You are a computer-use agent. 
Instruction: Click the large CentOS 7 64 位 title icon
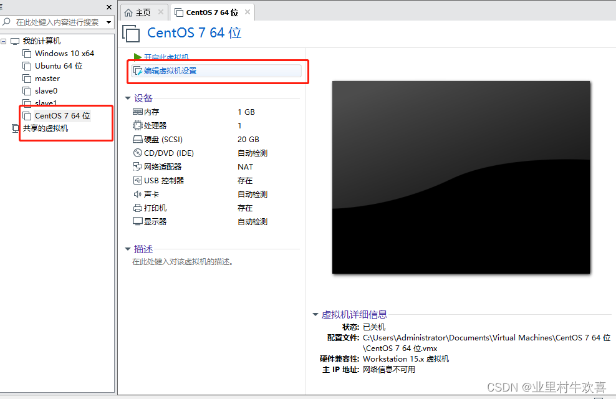coord(131,34)
